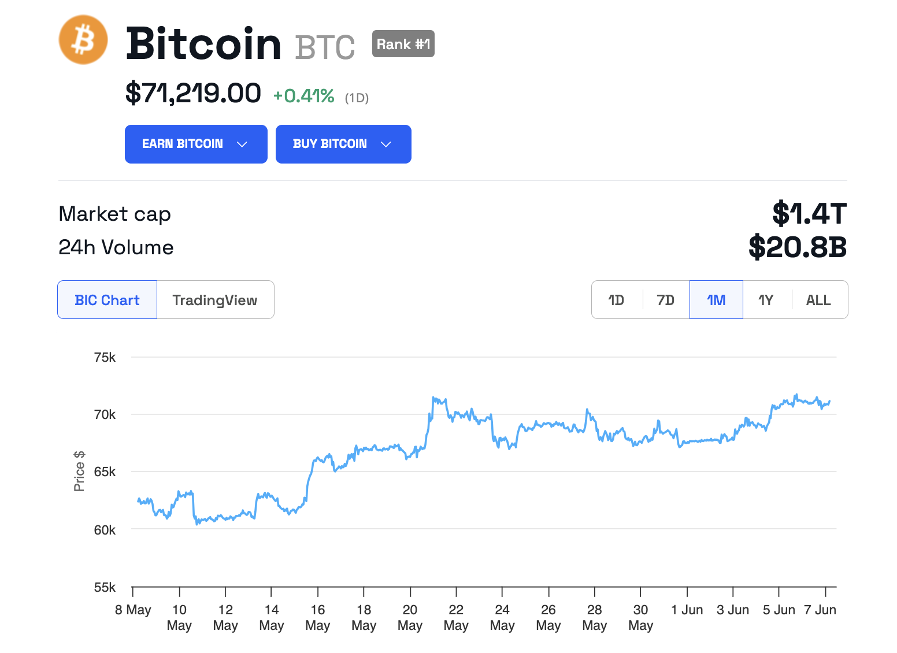The image size is (897, 653).
Task: Expand the Earn Bitcoin dropdown chevron
Action: point(242,144)
